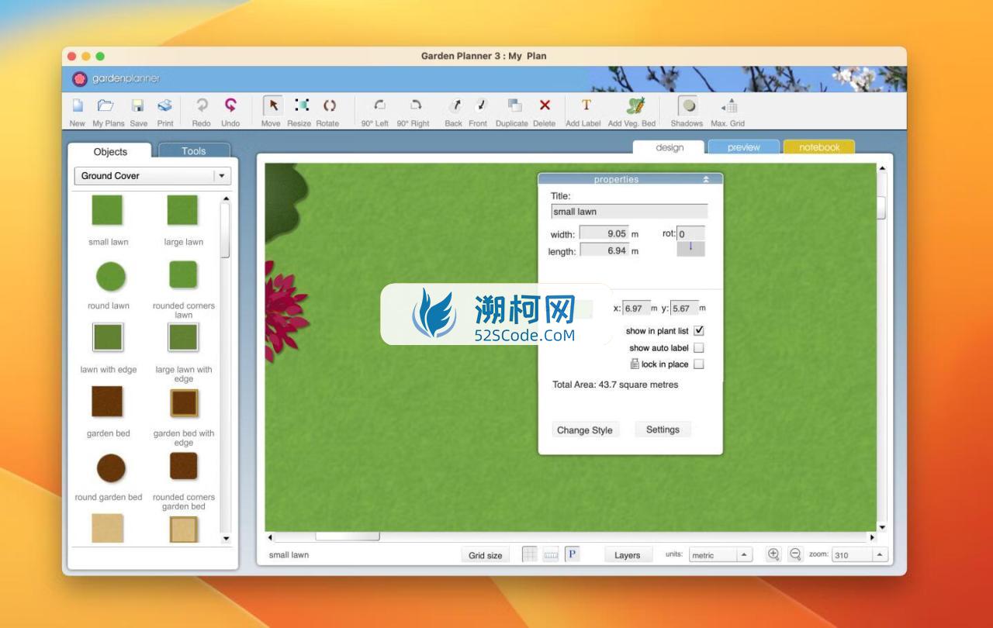The height and width of the screenshot is (628, 993).
Task: Switch to the notebook tab
Action: point(819,147)
